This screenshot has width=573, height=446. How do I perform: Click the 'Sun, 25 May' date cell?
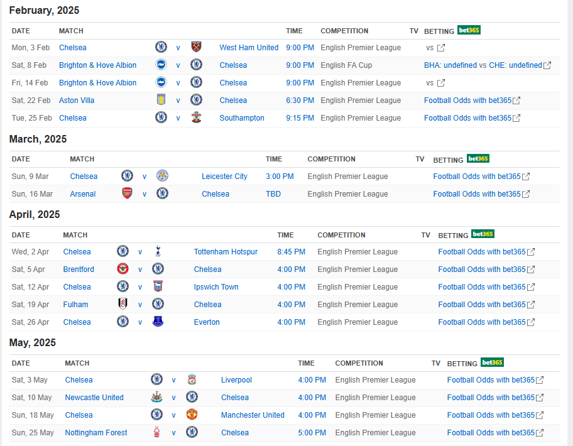[x=33, y=432]
